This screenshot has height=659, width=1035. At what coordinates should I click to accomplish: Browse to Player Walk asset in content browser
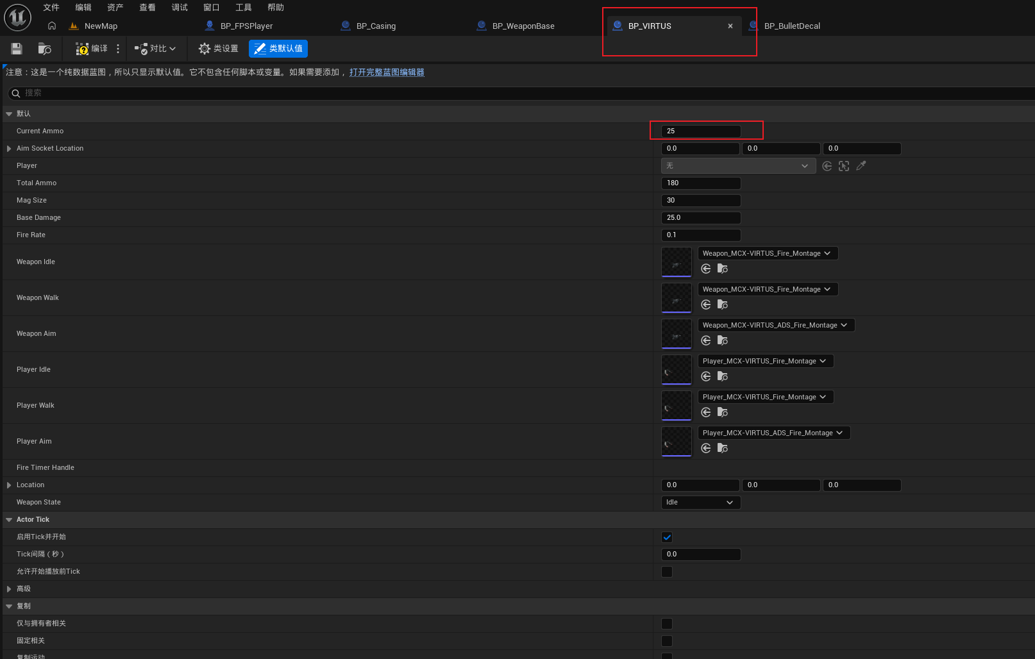tap(723, 412)
